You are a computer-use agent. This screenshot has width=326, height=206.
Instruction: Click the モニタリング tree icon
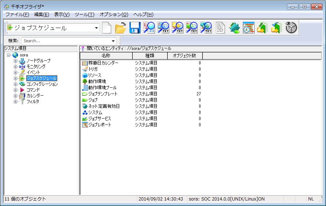[x=22, y=67]
